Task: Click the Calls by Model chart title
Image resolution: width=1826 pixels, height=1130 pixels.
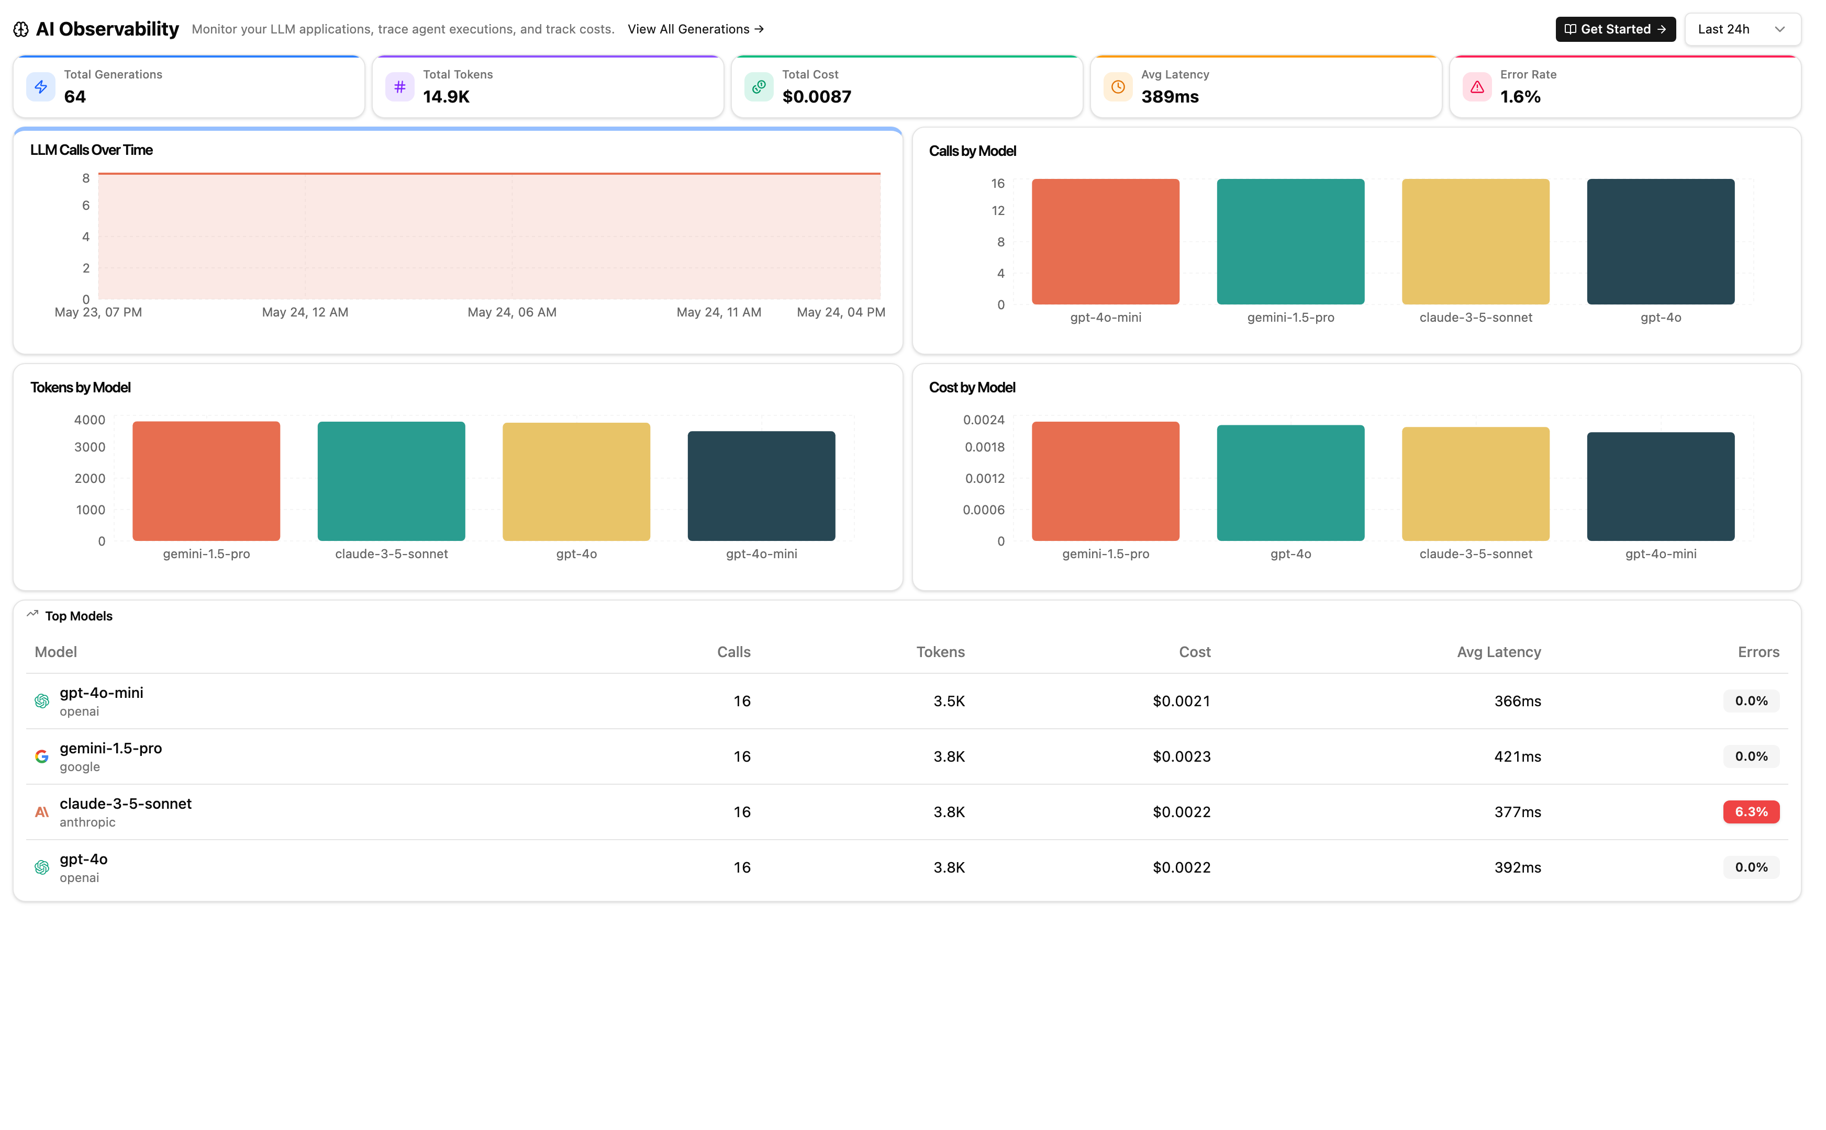Action: tap(972, 151)
